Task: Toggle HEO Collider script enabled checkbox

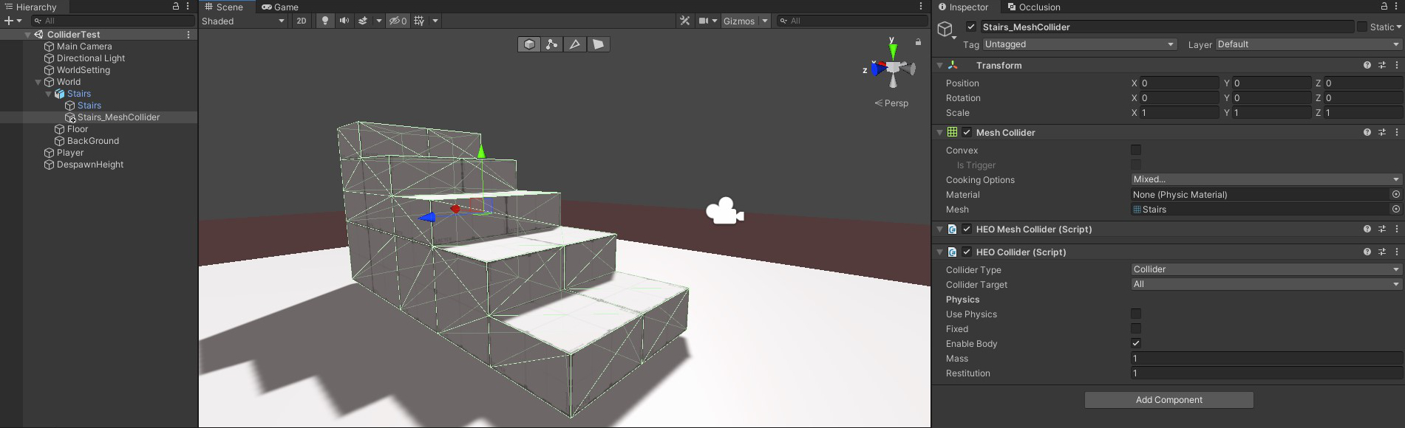Action: [x=967, y=252]
